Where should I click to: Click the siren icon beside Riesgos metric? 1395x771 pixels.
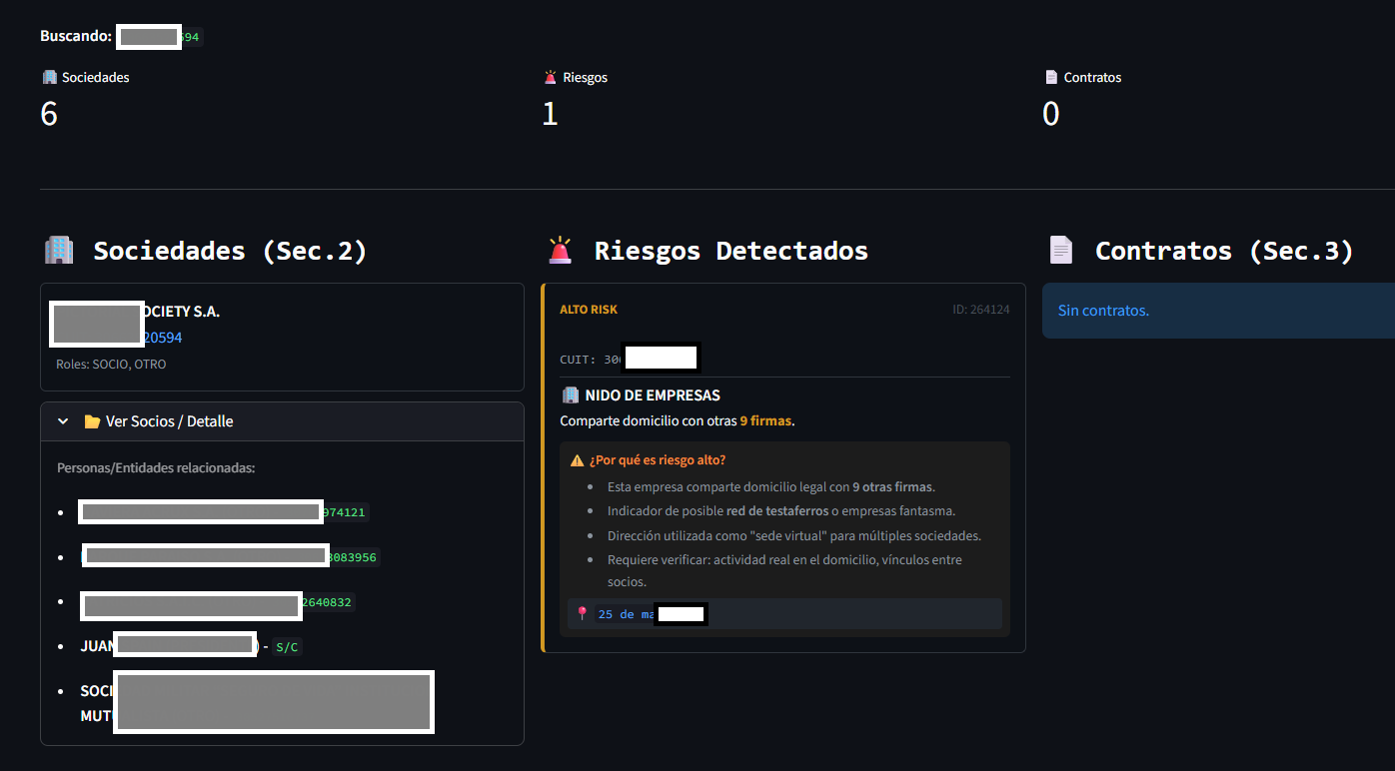[x=550, y=77]
